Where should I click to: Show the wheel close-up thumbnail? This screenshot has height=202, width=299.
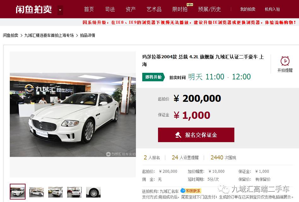tap(93, 192)
